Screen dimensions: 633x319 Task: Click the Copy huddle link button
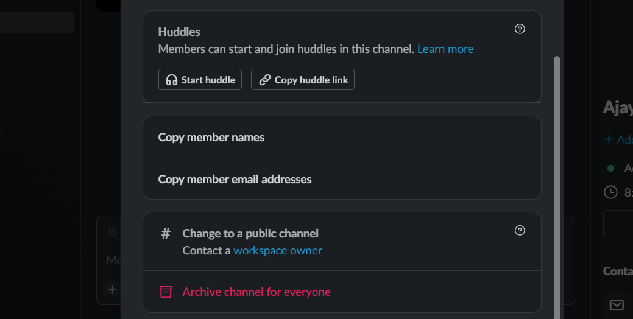click(303, 80)
